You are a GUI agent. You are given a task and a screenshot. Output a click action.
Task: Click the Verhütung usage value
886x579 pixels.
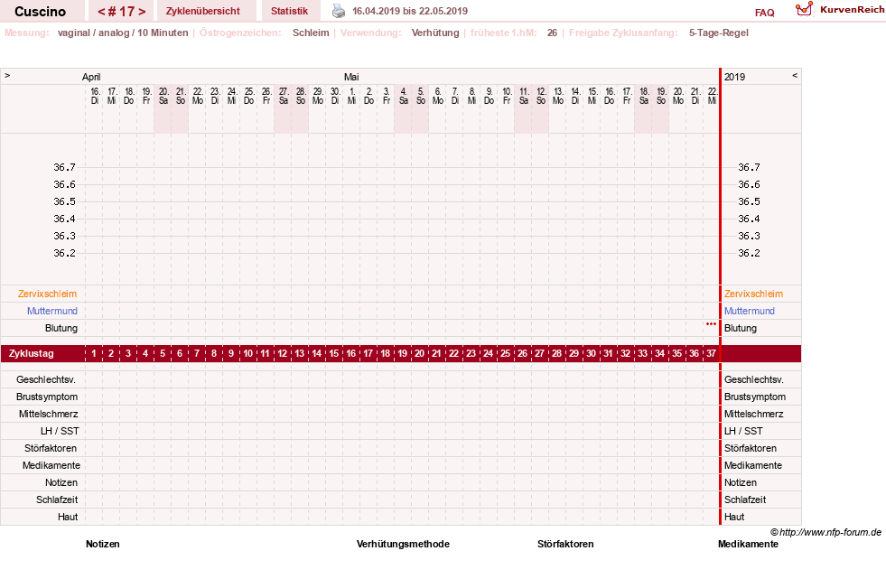pos(435,33)
